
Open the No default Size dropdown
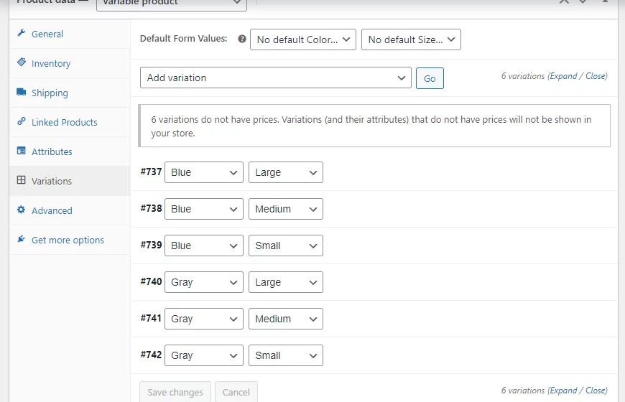pyautogui.click(x=411, y=39)
